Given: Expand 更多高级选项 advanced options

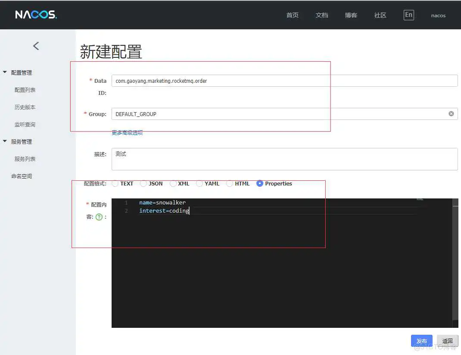Looking at the screenshot, I should (x=127, y=132).
